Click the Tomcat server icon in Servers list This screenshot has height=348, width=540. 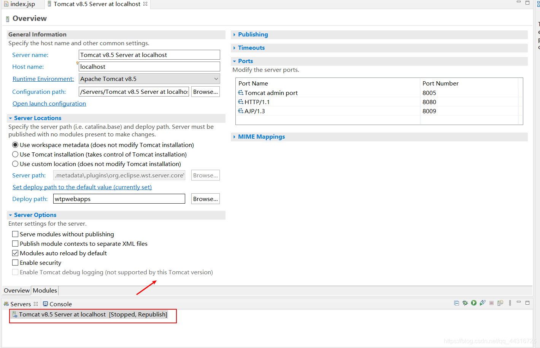tap(15, 315)
